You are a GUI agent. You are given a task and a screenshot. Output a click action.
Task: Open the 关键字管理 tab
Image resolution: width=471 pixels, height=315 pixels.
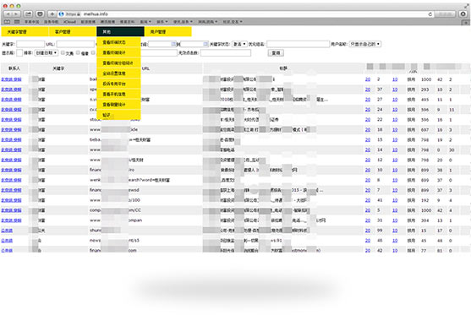pyautogui.click(x=25, y=31)
